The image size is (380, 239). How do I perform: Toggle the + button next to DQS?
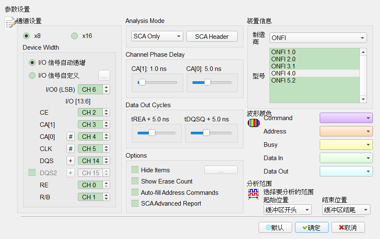click(x=71, y=161)
